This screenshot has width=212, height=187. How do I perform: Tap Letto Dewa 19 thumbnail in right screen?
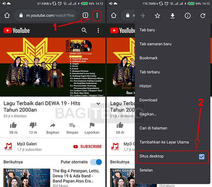(123, 178)
